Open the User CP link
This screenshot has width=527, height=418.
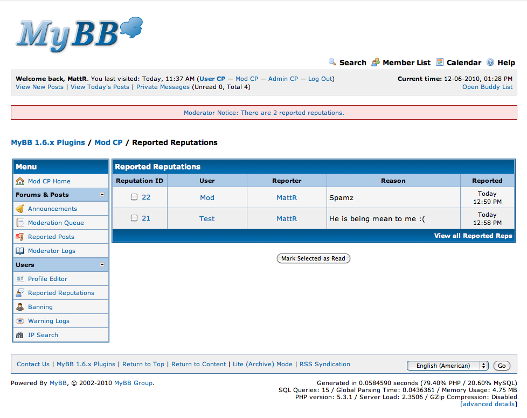pos(212,79)
